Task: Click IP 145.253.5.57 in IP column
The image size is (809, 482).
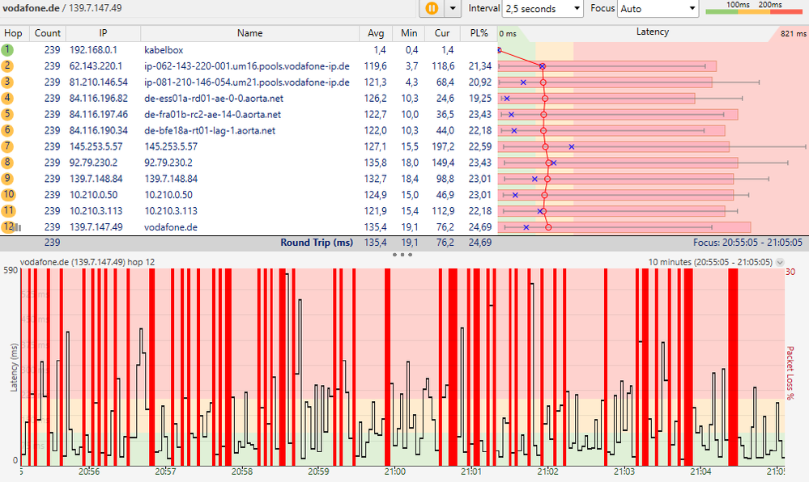Action: [96, 146]
